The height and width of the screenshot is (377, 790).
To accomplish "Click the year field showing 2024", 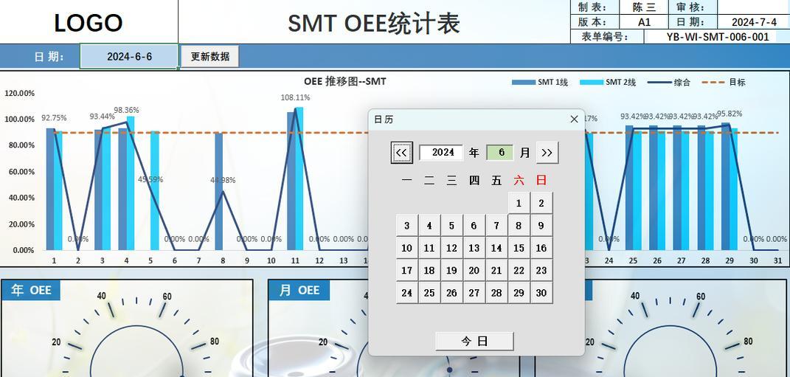I will (x=441, y=152).
